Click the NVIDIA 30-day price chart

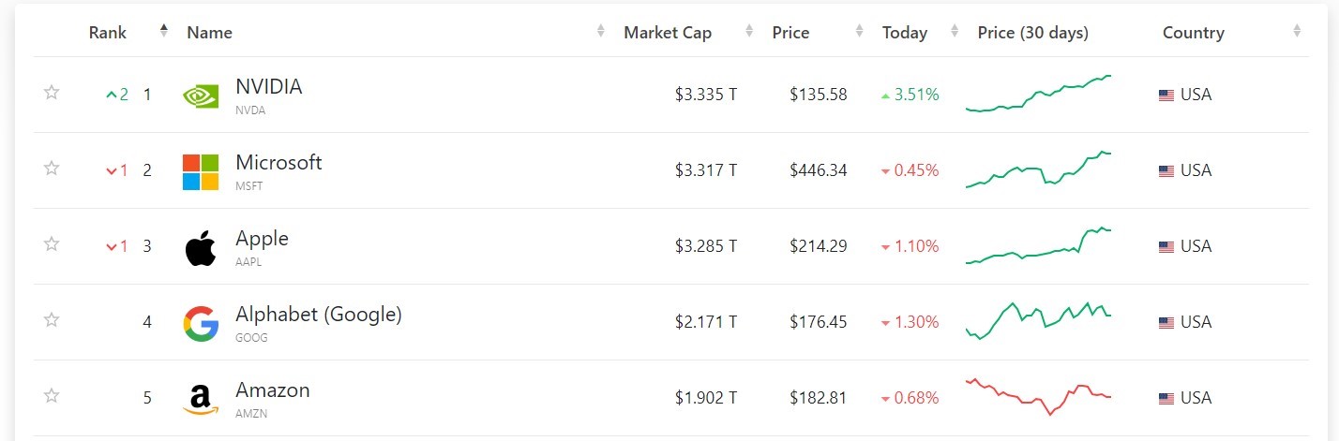coord(1038,94)
